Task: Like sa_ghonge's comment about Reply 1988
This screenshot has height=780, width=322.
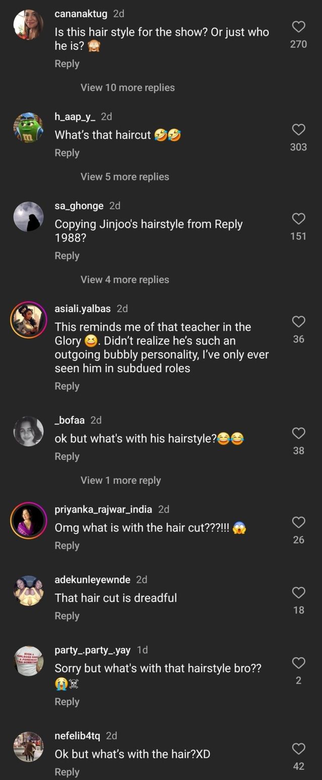Action: [x=298, y=218]
